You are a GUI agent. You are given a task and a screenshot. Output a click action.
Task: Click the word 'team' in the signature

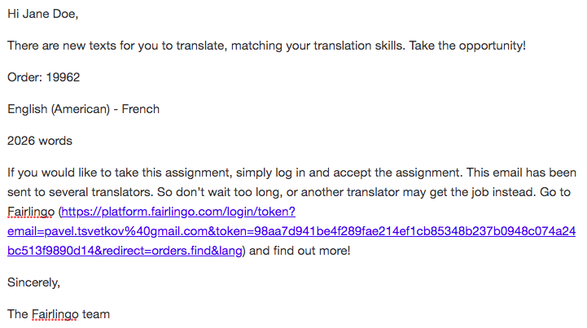click(96, 314)
